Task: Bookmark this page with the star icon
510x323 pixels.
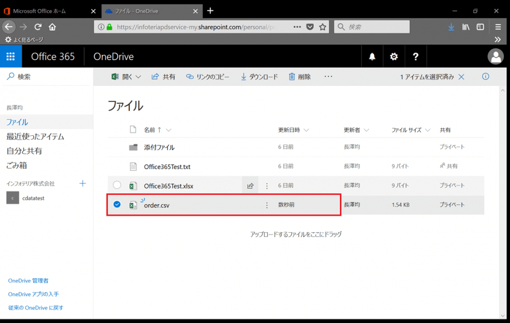Action: pos(322,27)
